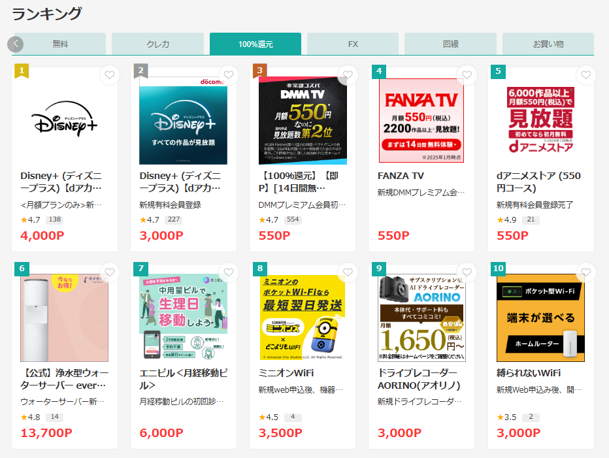Click the 新規有料会員登録完了 description text
Screen dimensions: 609x458
[x=535, y=204]
